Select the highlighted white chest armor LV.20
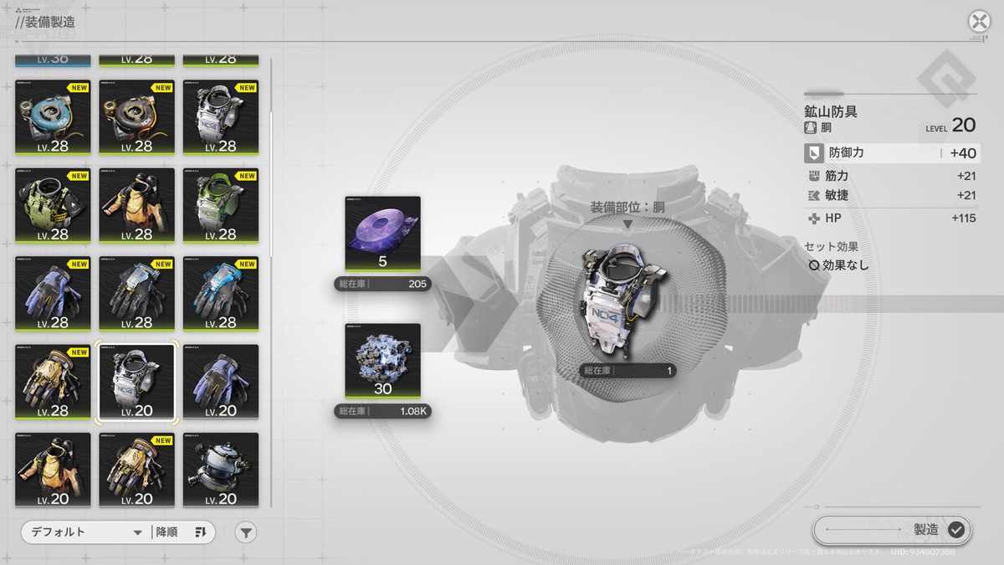 [137, 383]
